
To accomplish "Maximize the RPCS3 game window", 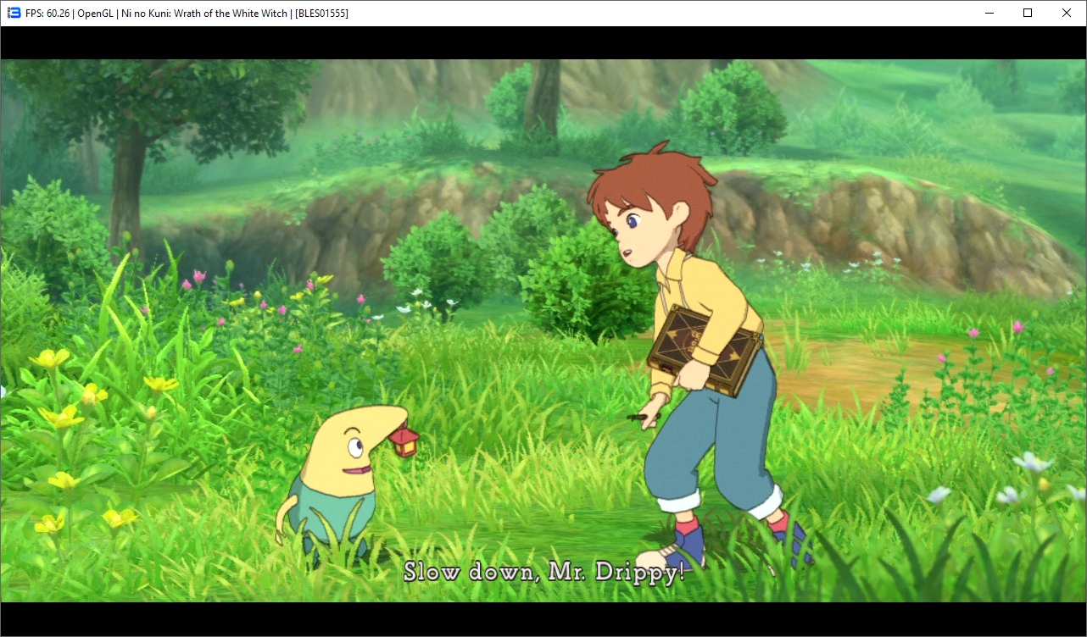I will coord(1028,13).
